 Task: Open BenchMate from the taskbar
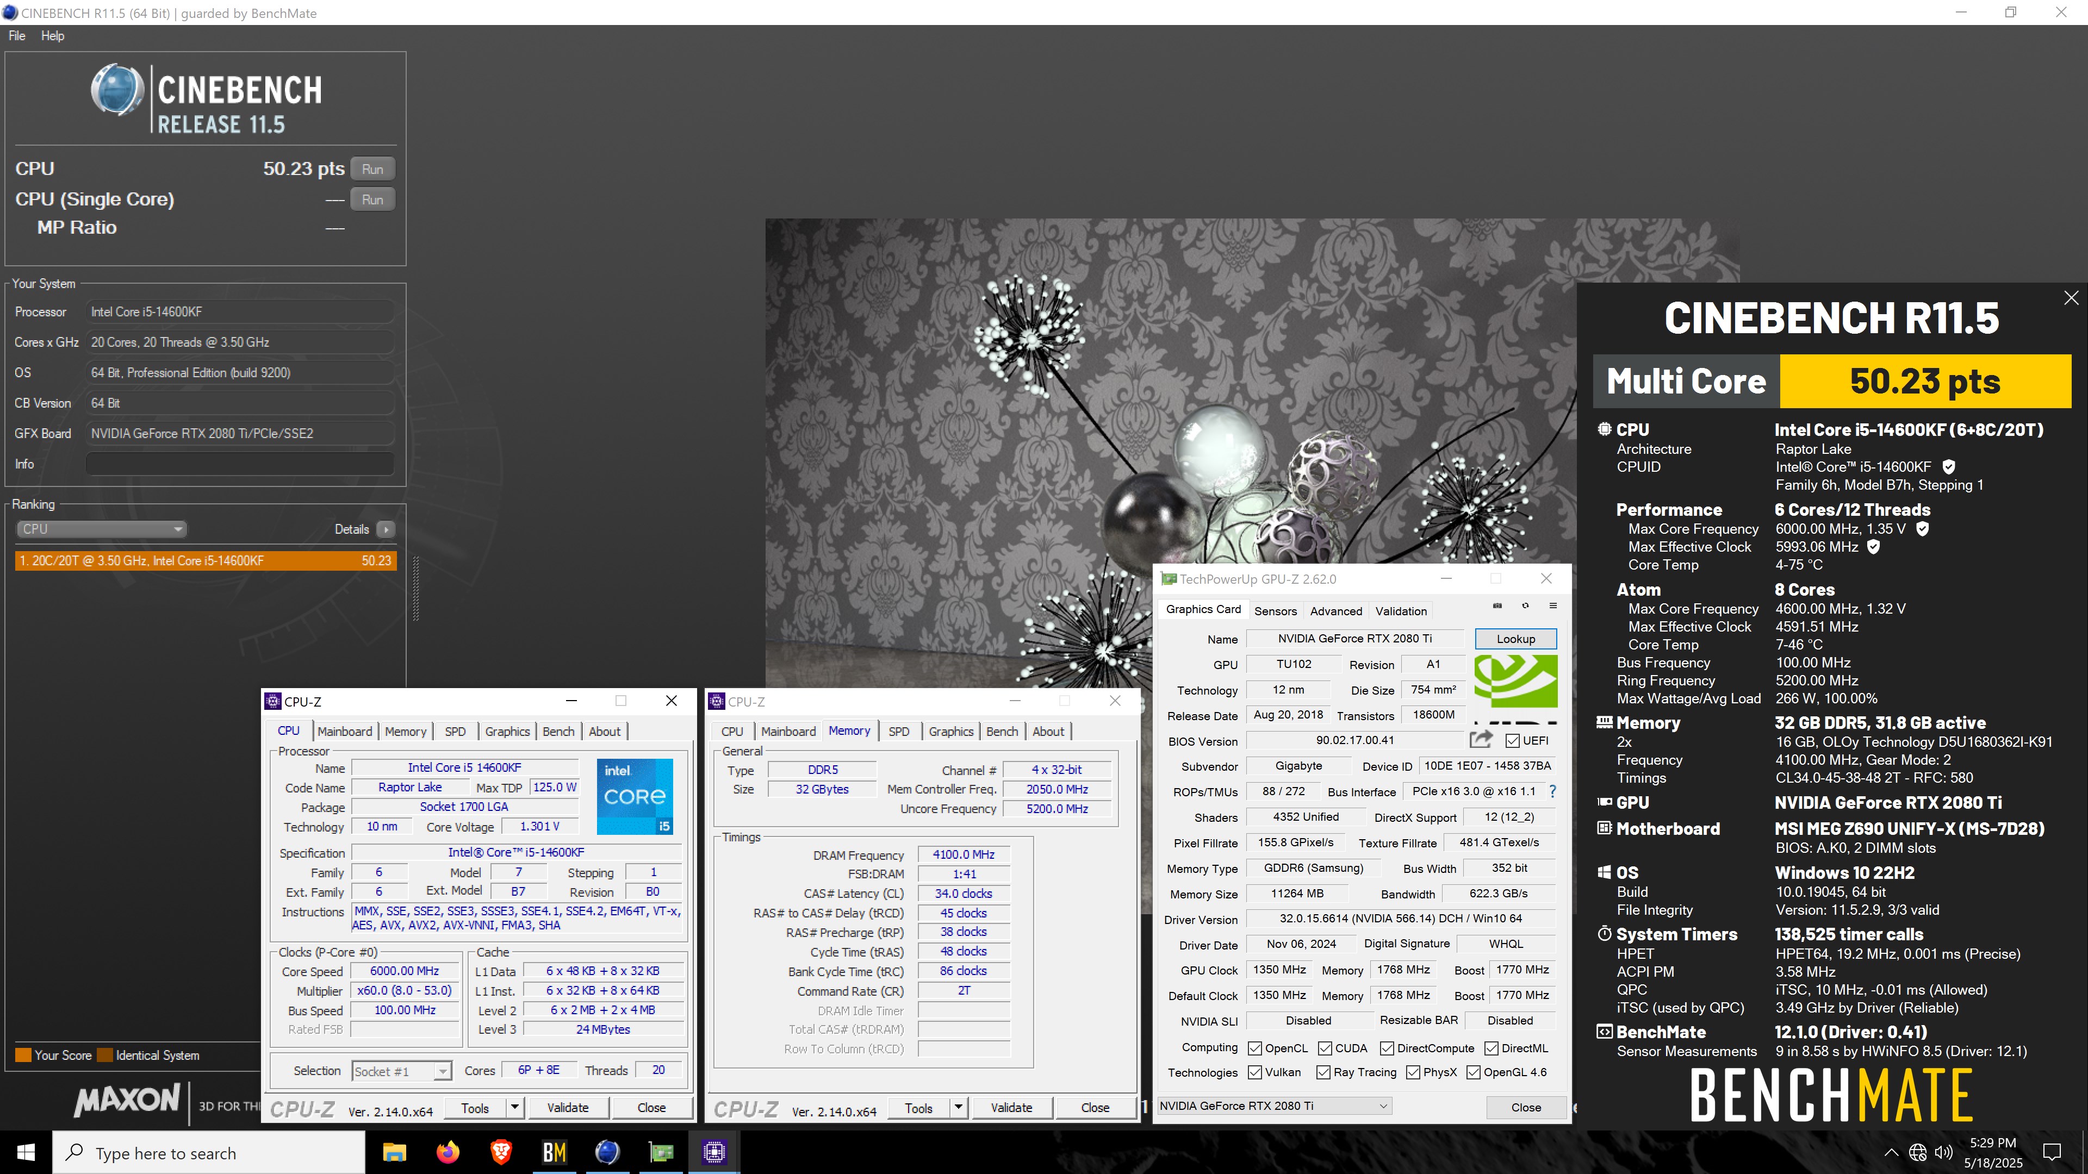(x=555, y=1152)
